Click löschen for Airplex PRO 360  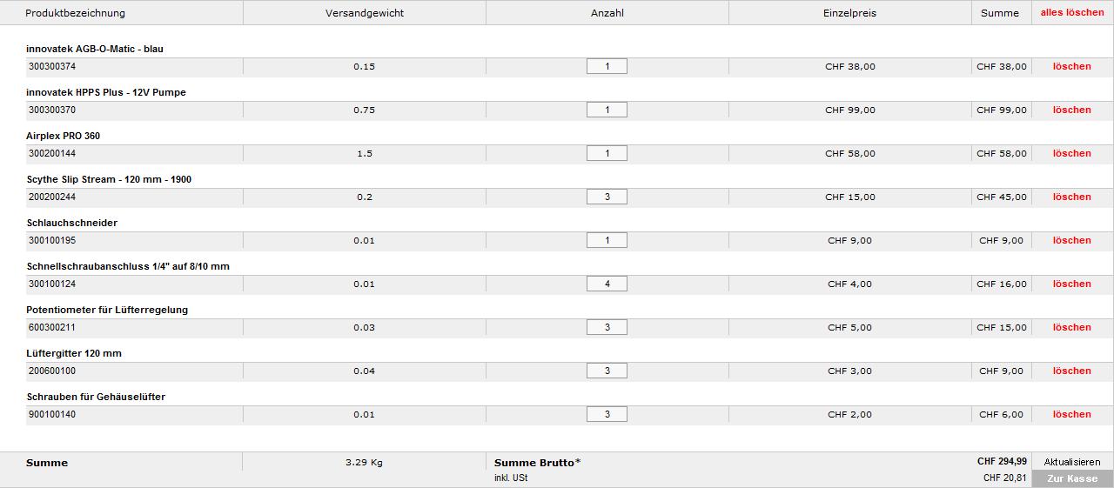click(x=1071, y=153)
